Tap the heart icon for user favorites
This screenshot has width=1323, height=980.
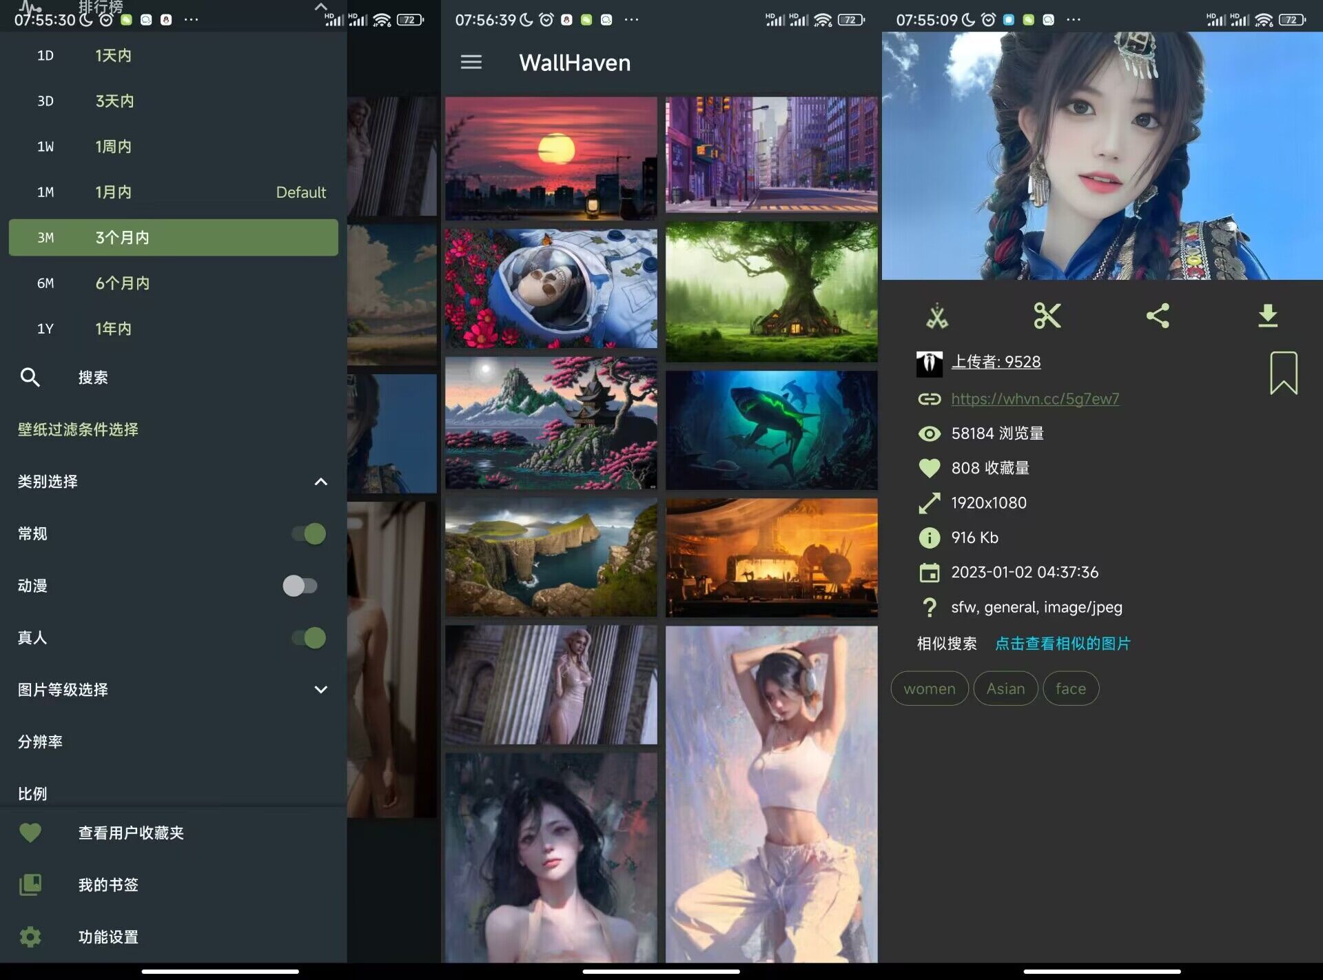[x=30, y=833]
